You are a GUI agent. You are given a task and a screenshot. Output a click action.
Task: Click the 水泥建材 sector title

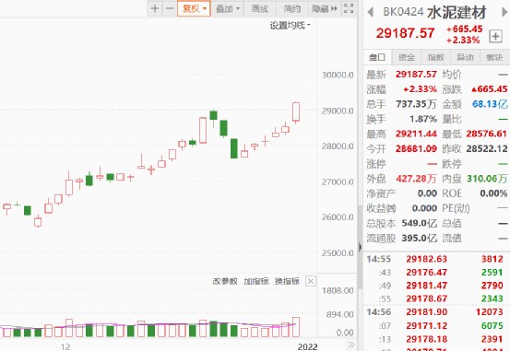tap(457, 12)
